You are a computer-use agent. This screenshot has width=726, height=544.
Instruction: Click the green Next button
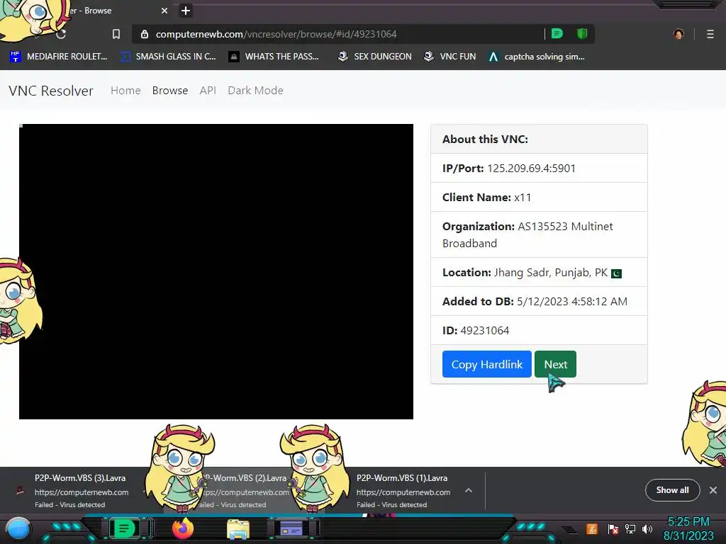pyautogui.click(x=555, y=364)
